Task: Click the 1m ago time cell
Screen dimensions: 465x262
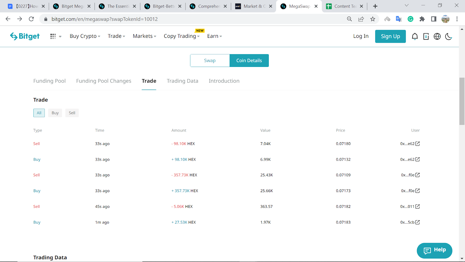Action: 102,222
